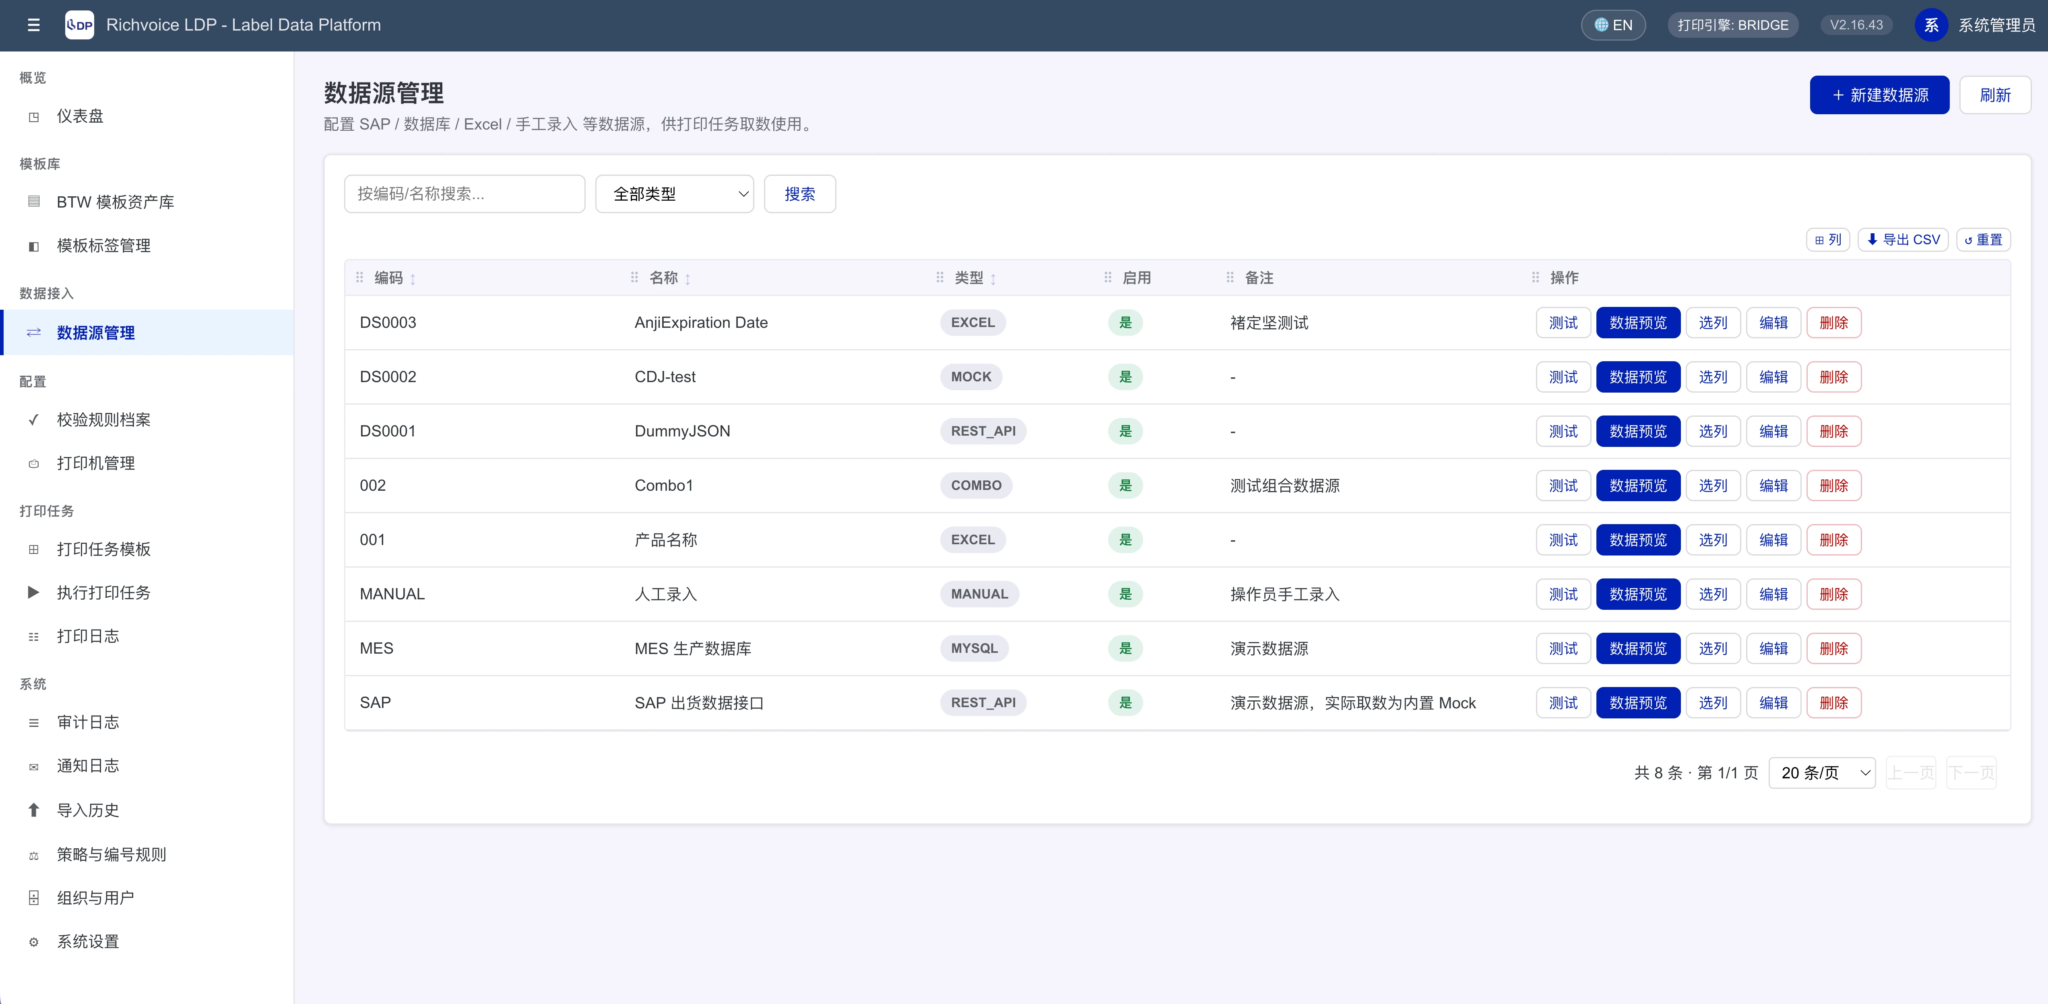Click 删除 in the DS0001 row
Image resolution: width=2048 pixels, height=1004 pixels.
[x=1833, y=431]
